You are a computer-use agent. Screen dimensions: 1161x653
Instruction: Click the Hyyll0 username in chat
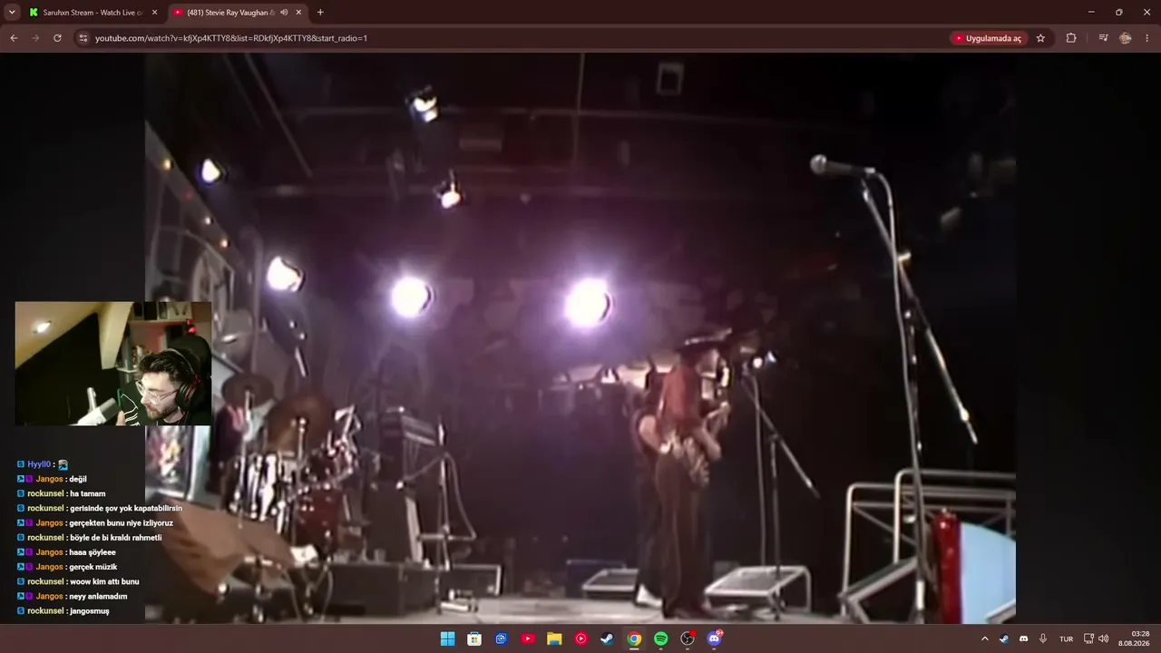(x=39, y=464)
